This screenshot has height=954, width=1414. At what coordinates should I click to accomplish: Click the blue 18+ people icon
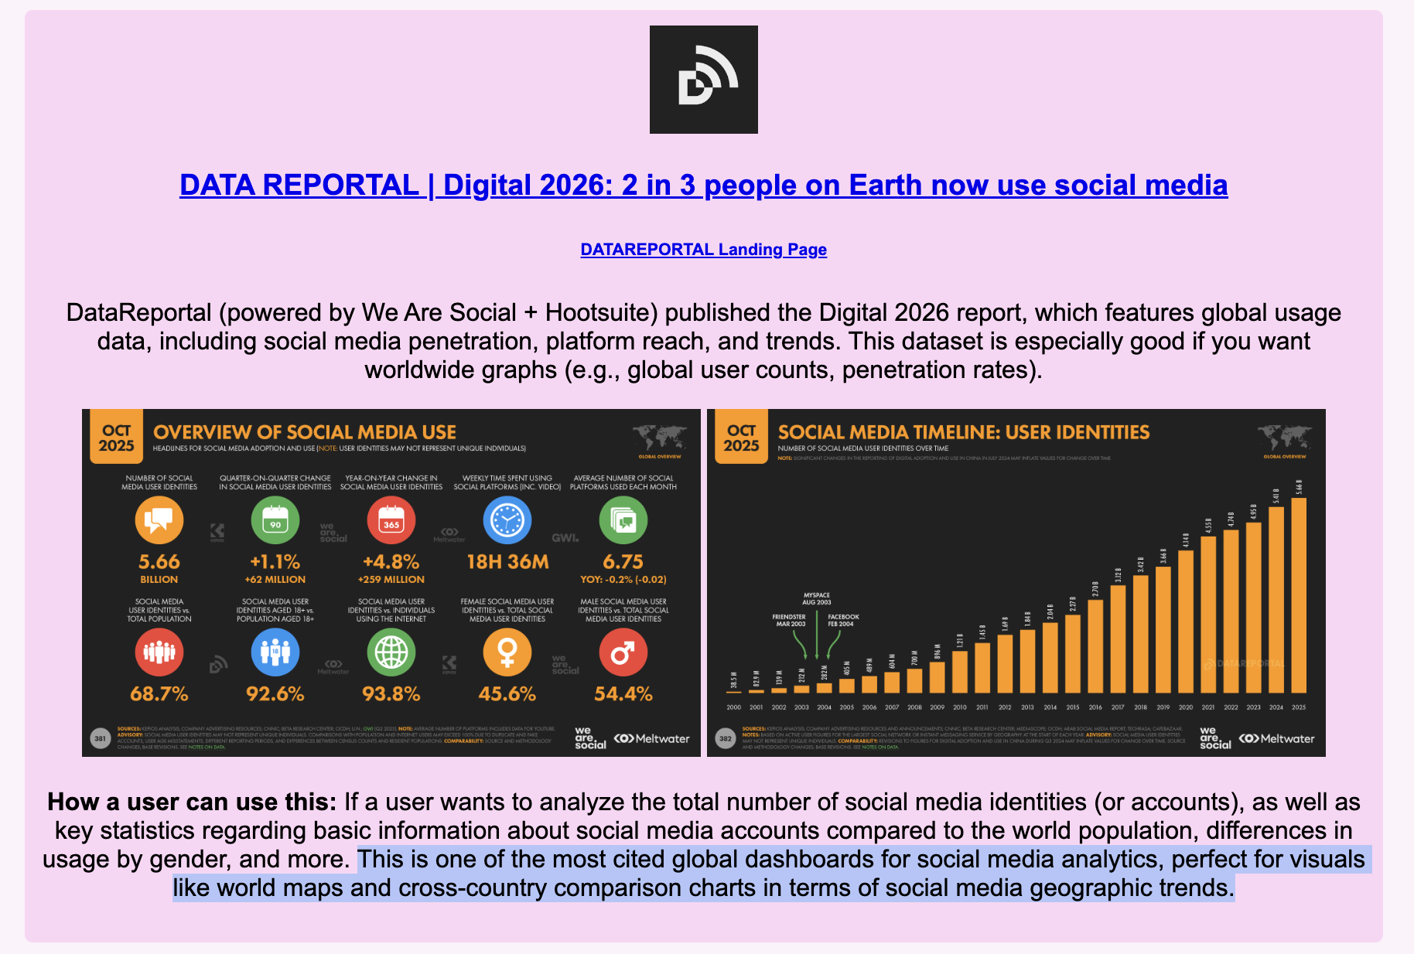click(x=275, y=652)
